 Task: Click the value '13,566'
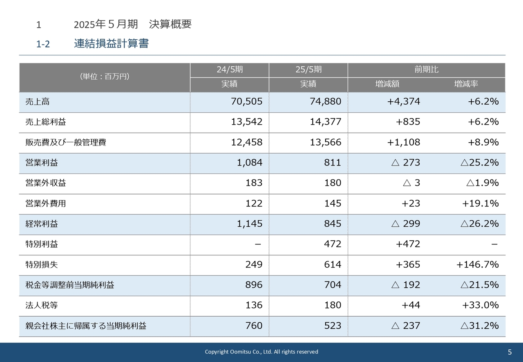coord(326,142)
